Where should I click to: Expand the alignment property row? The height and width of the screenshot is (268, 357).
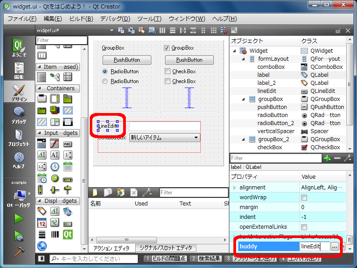(x=234, y=188)
